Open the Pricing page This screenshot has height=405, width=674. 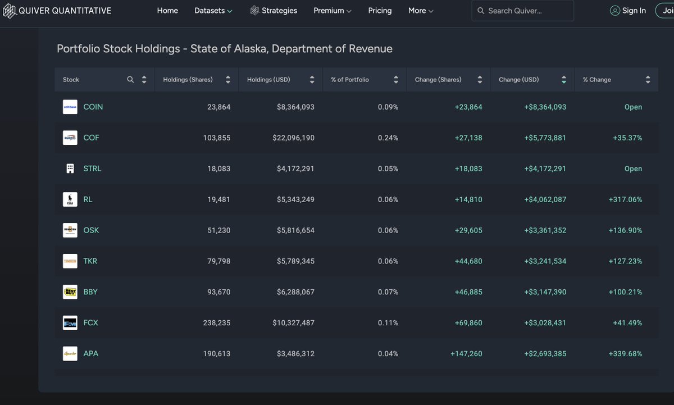tap(380, 11)
